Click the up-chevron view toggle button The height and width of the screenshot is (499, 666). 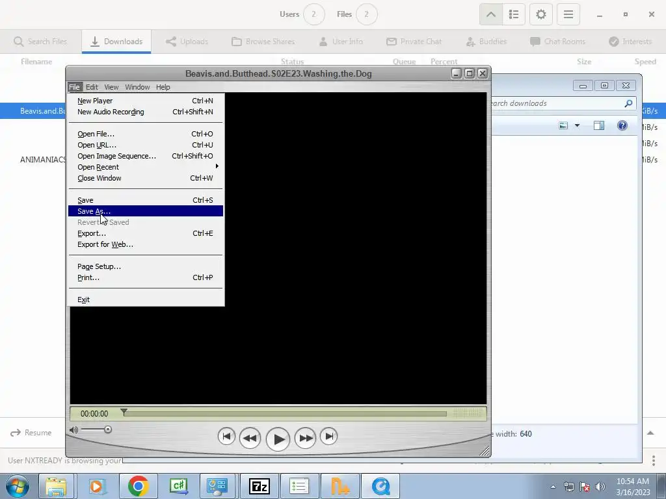(491, 14)
